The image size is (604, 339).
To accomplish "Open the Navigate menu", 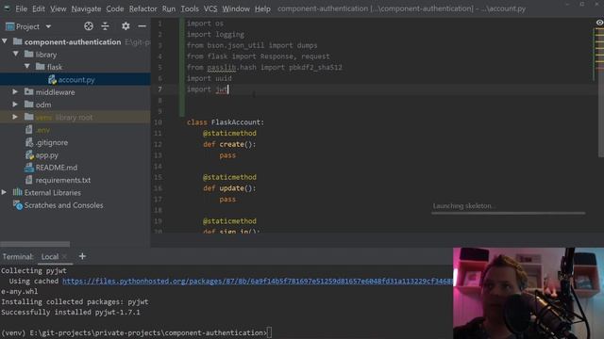I will (x=86, y=8).
